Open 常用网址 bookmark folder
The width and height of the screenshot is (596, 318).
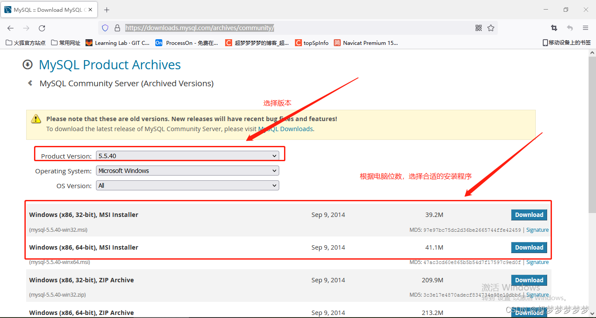[66, 43]
